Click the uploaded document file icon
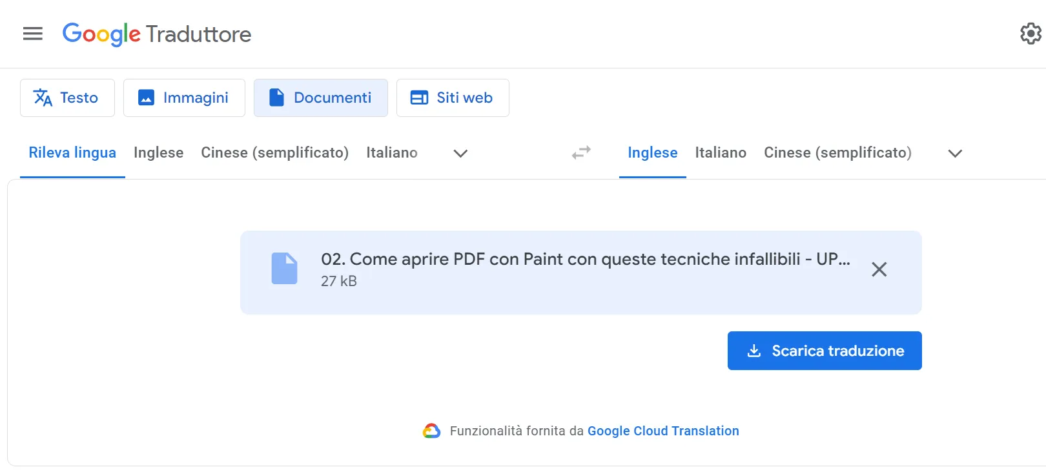The image size is (1046, 476). 285,269
